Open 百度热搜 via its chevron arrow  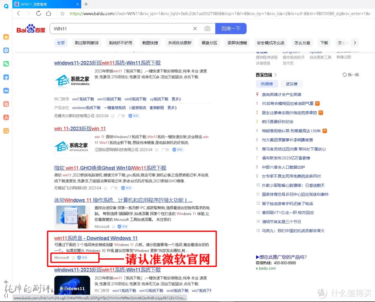275,75
